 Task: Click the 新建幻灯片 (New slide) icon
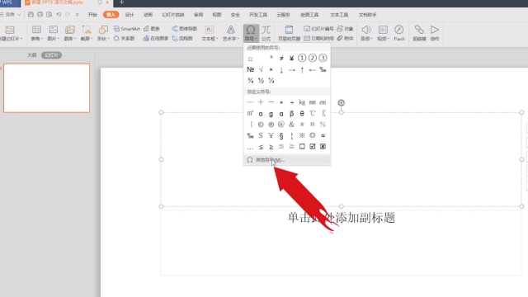tap(10, 30)
